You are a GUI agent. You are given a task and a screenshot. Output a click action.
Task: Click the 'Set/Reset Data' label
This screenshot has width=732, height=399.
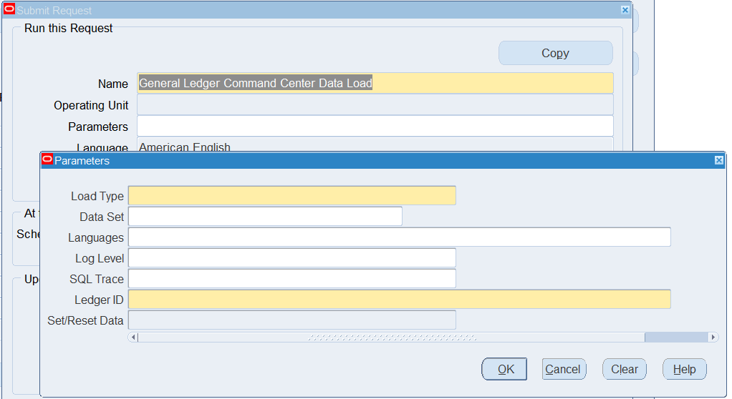pyautogui.click(x=85, y=320)
